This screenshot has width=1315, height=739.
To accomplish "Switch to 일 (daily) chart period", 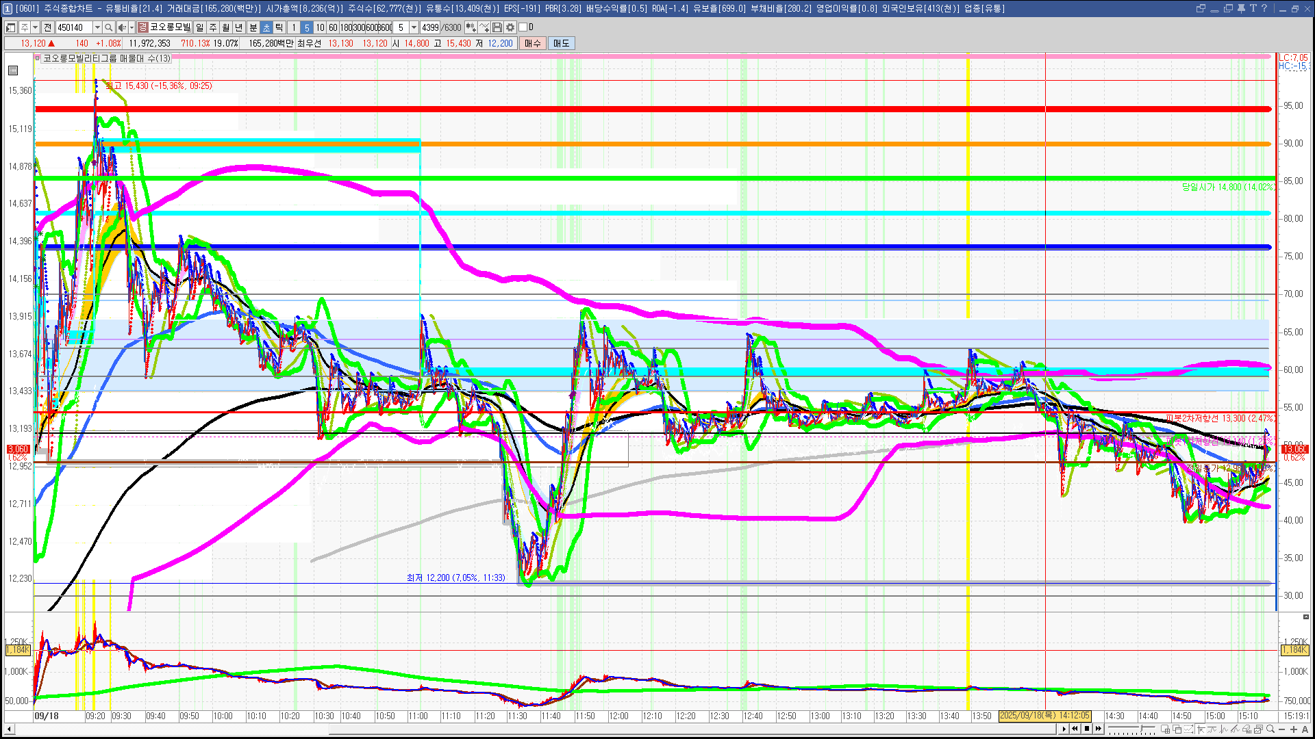I will (199, 27).
